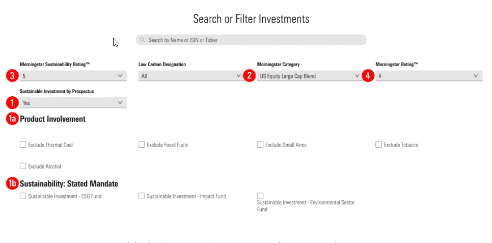This screenshot has width=492, height=243.
Task: Toggle the Exclude Tobacco checkbox
Action: coord(378,145)
